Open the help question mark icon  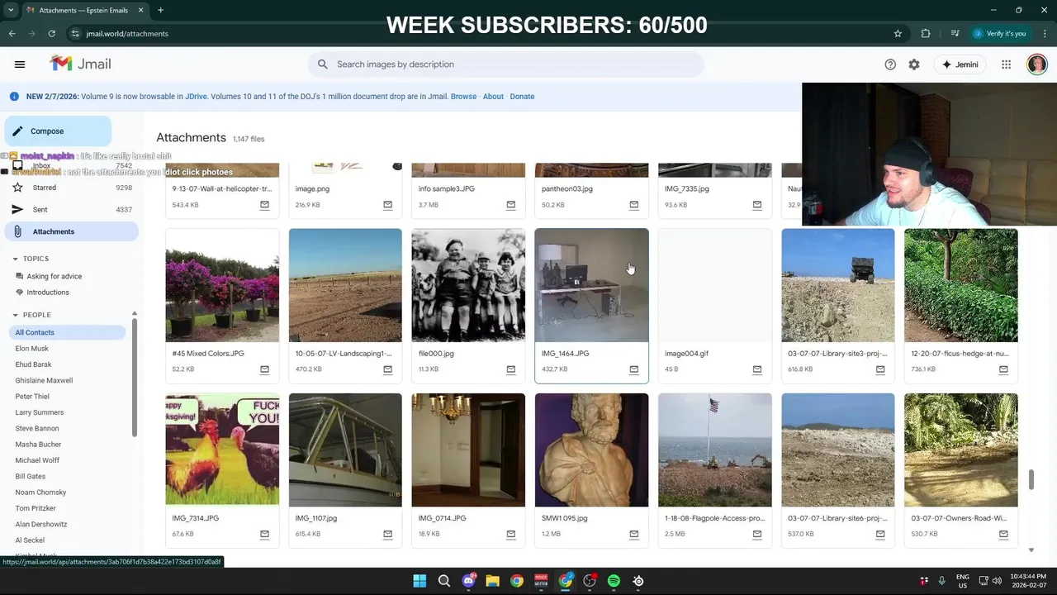(890, 64)
